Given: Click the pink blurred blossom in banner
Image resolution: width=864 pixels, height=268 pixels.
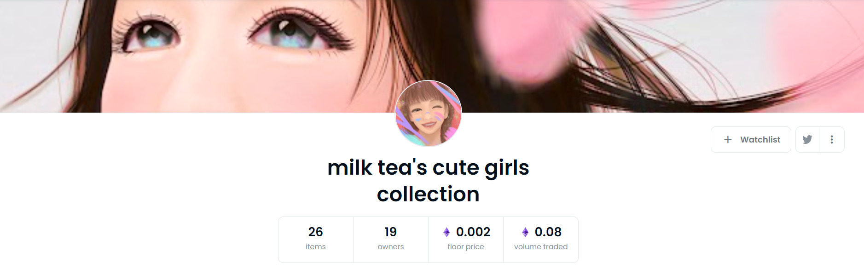Looking at the screenshot, I should point(529,39).
